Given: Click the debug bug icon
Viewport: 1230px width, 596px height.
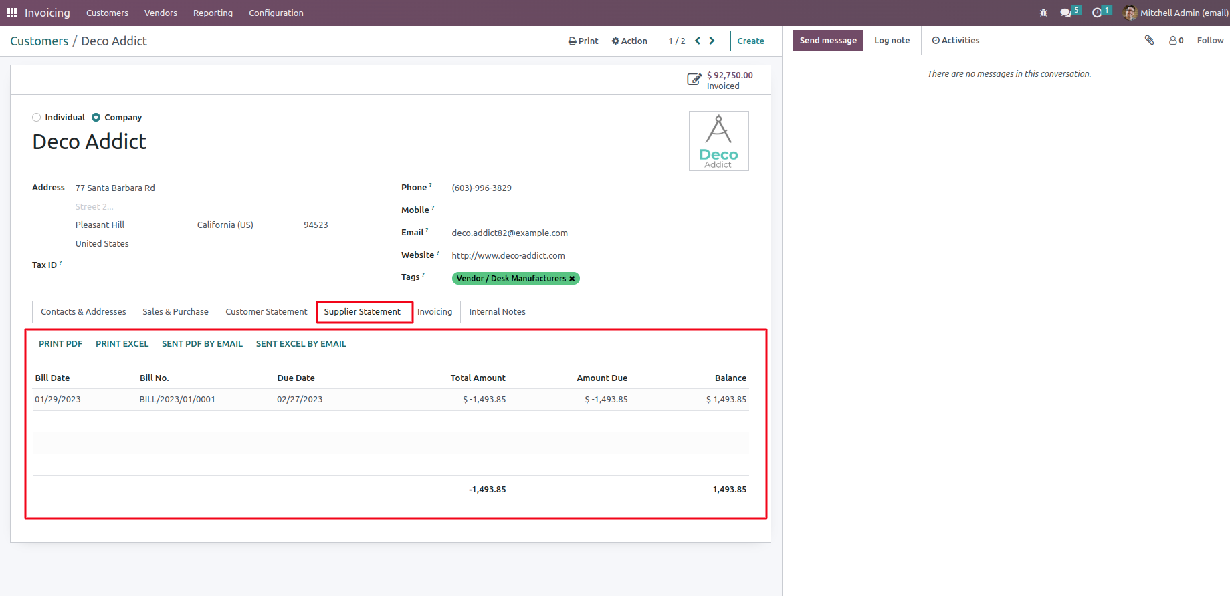Looking at the screenshot, I should click(1043, 13).
